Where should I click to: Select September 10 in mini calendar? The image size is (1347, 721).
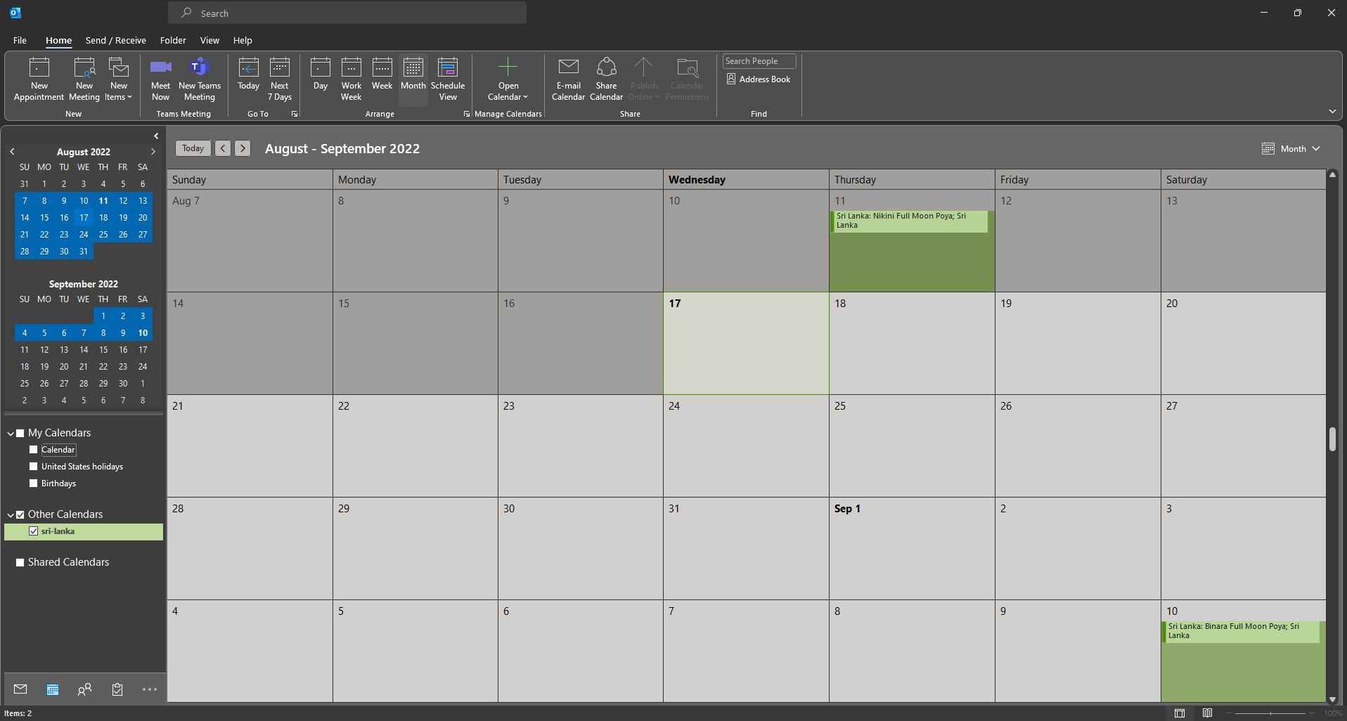tap(143, 333)
